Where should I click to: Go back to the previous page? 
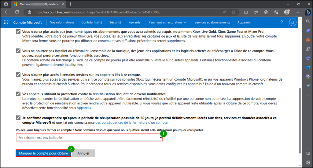point(7,12)
